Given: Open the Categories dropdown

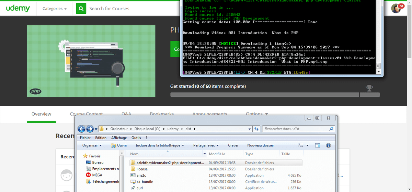Looking at the screenshot, I should (x=55, y=9).
